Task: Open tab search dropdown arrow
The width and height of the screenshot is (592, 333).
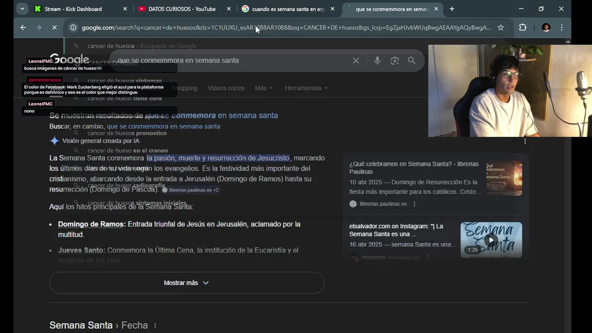Action: [x=22, y=9]
